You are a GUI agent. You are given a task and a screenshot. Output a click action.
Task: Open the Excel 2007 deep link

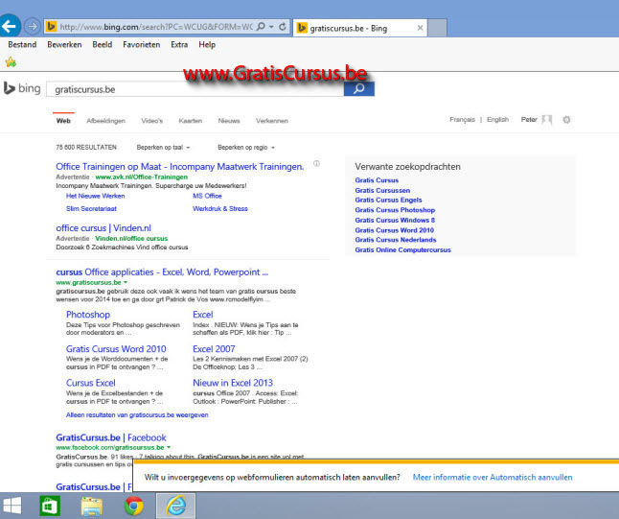point(214,349)
